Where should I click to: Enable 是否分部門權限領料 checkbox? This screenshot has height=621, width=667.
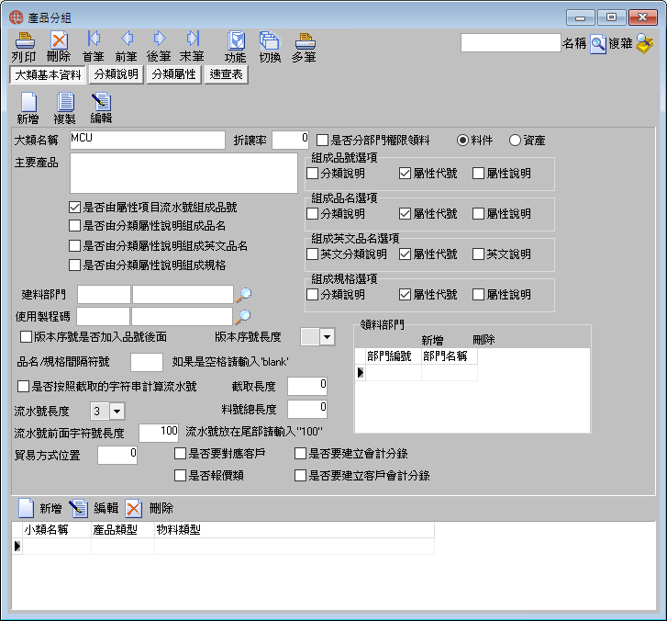click(x=322, y=141)
